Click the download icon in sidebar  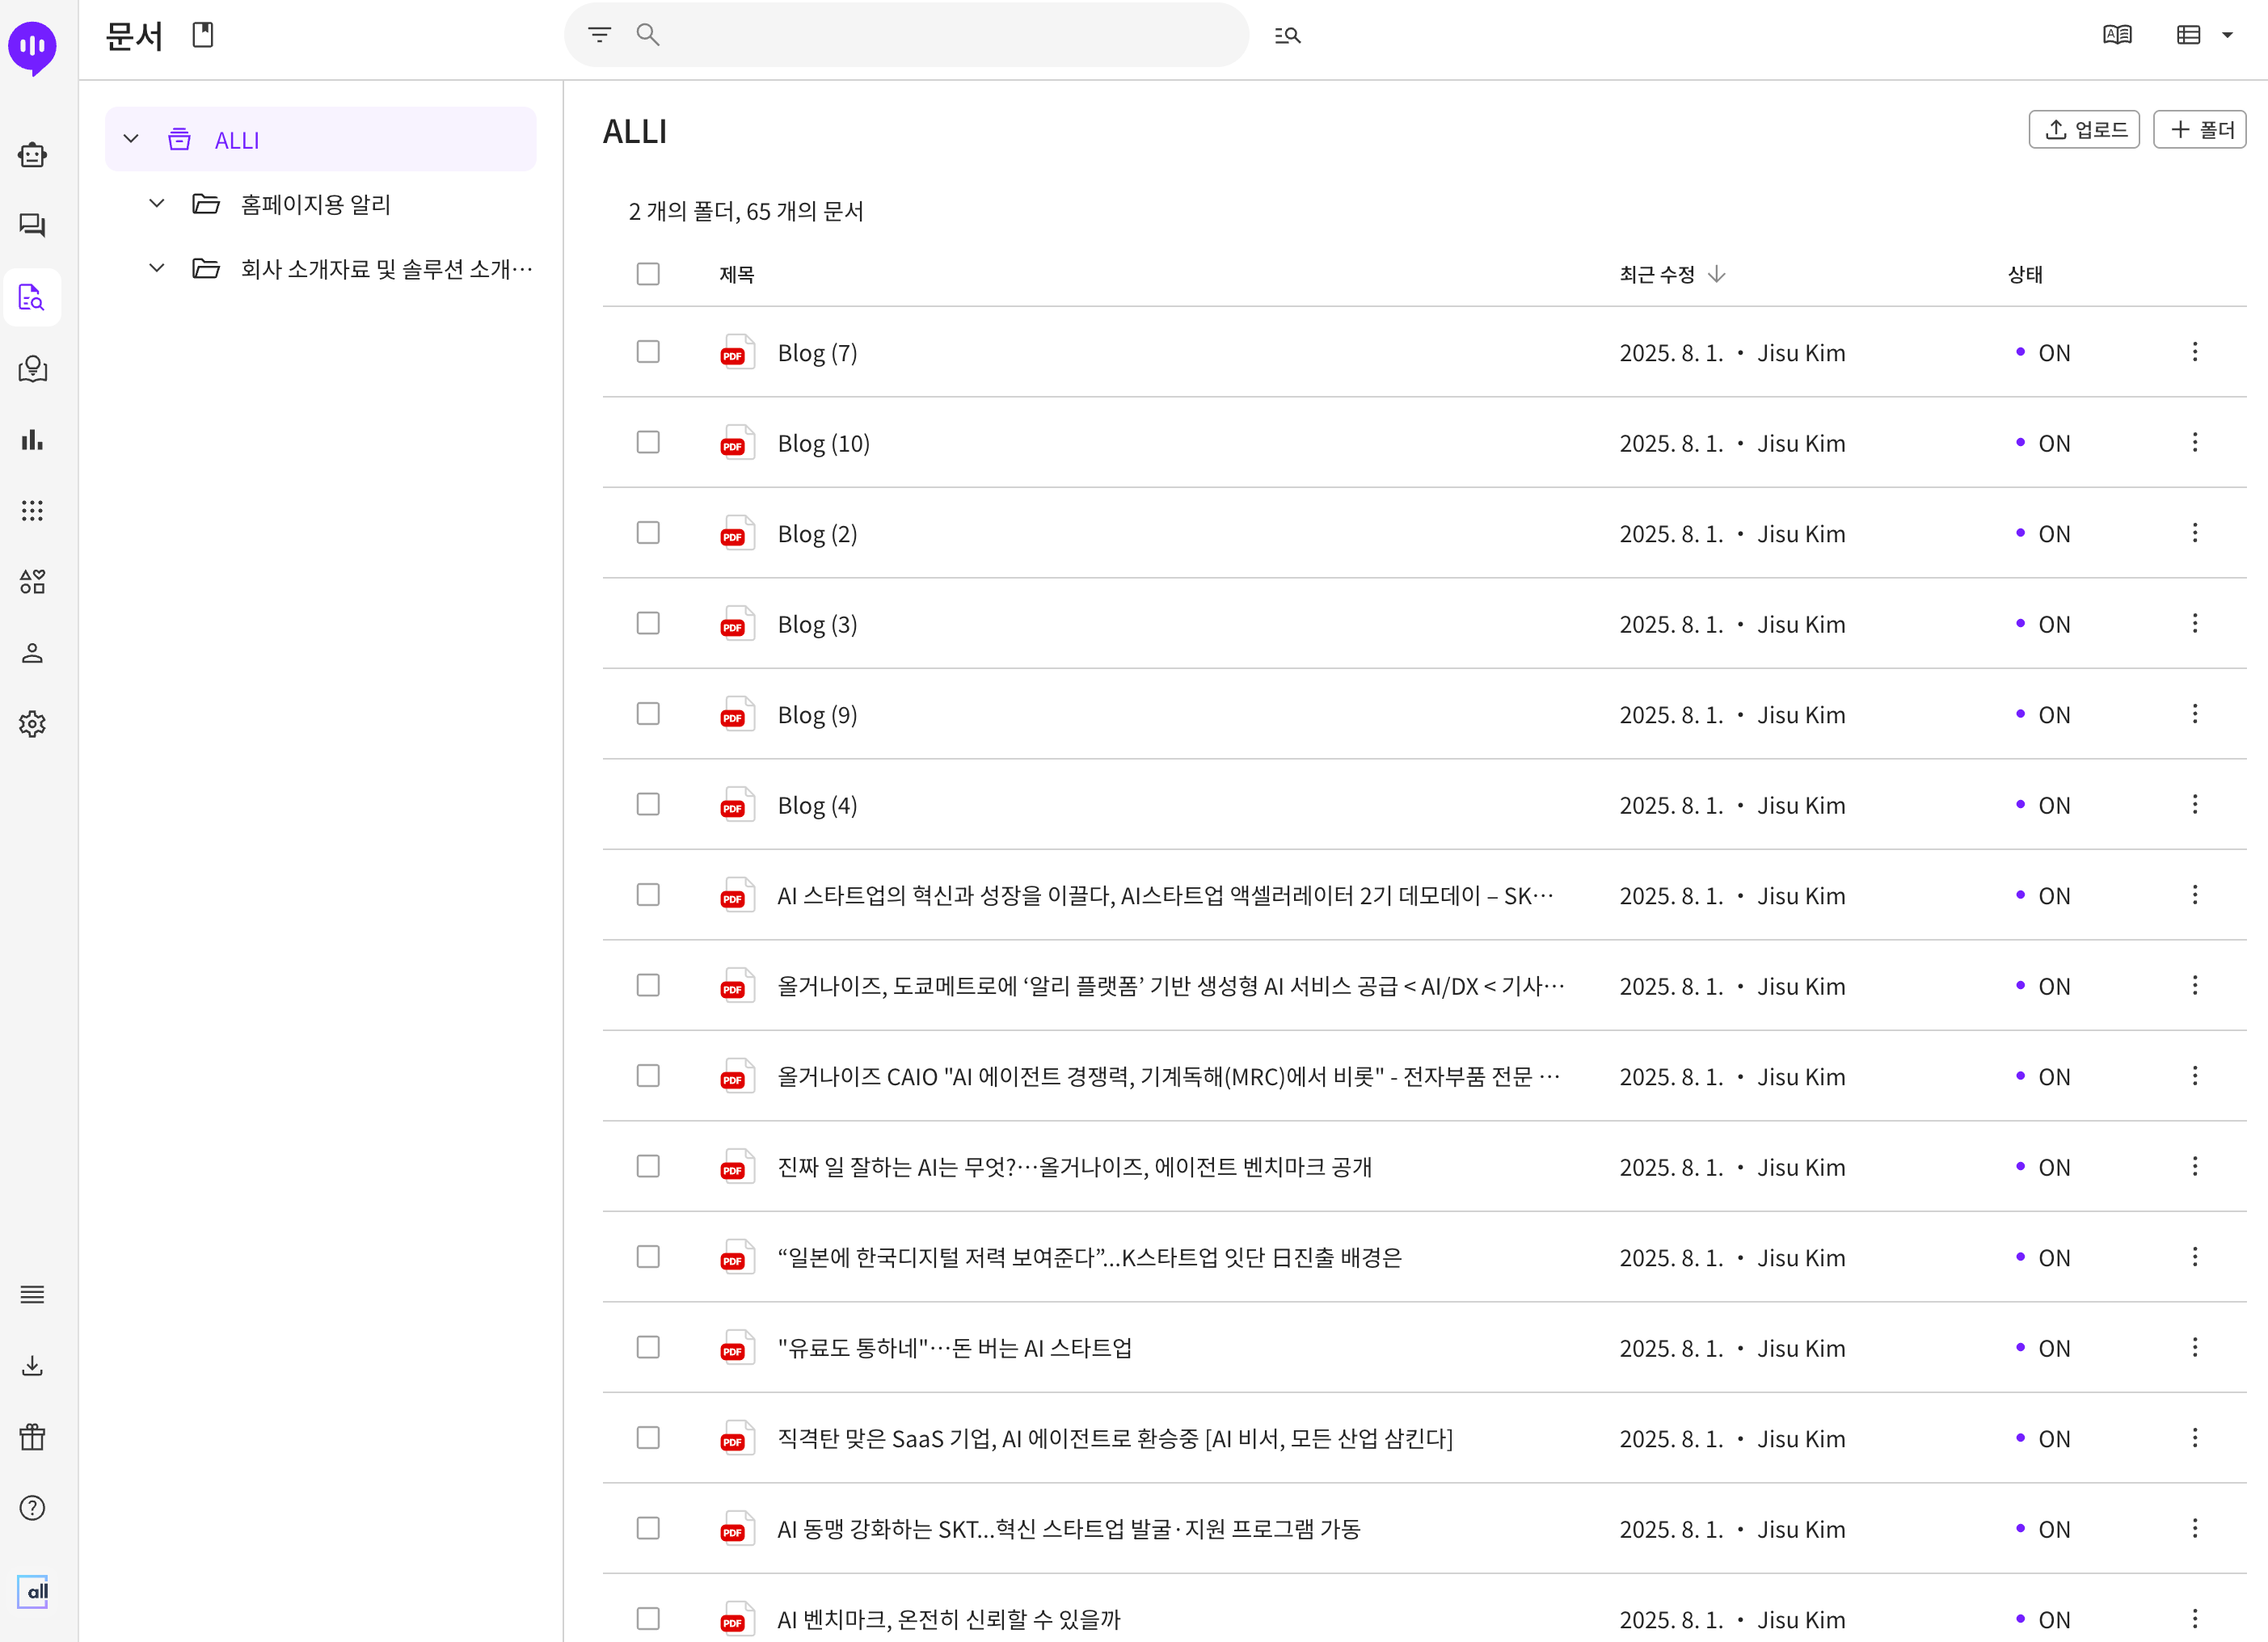tap(32, 1366)
